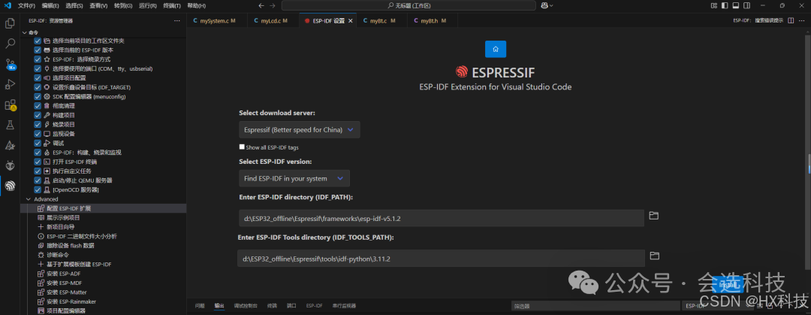Enable Show all ESP-IDF tags checkbox
The width and height of the screenshot is (811, 315).
tap(242, 147)
